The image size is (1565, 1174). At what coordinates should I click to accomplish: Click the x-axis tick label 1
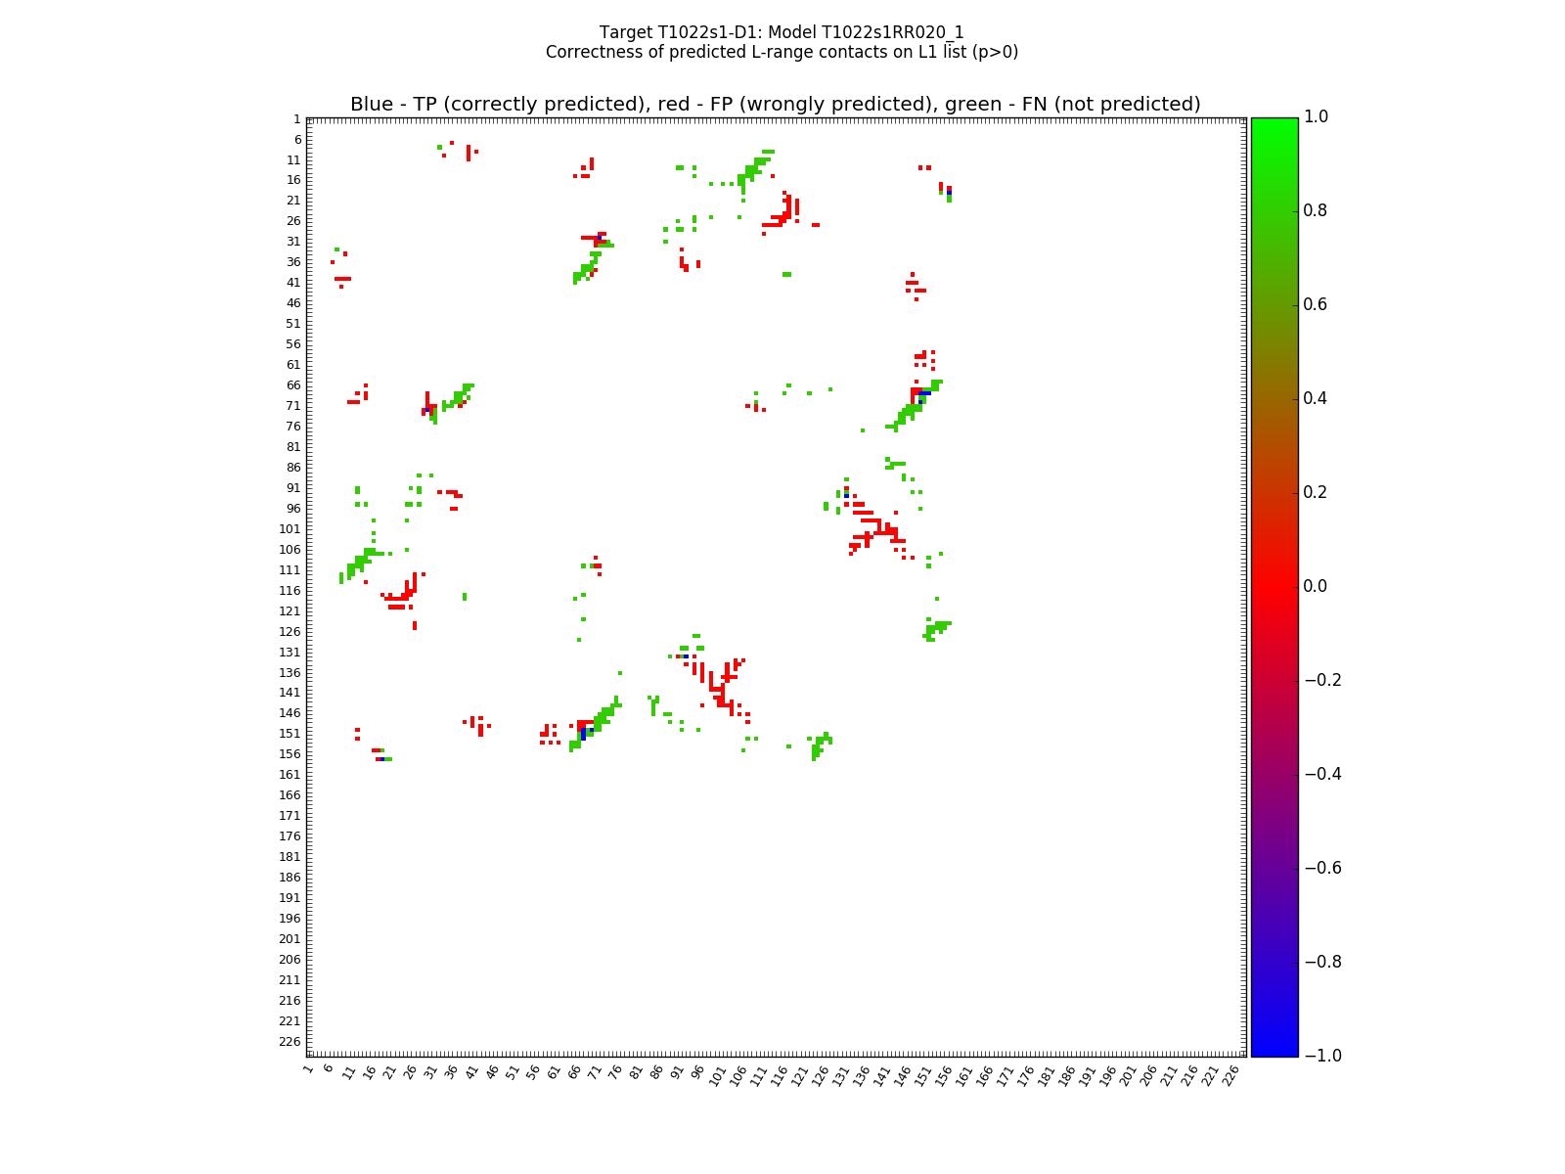coord(309,1070)
